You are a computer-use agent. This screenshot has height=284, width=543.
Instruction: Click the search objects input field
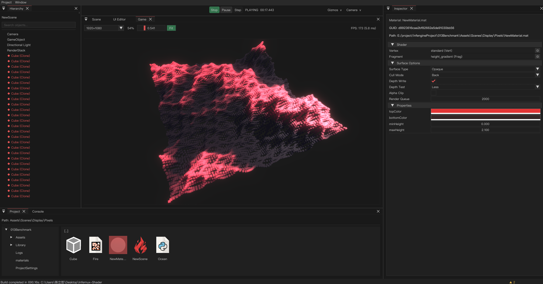coord(38,24)
